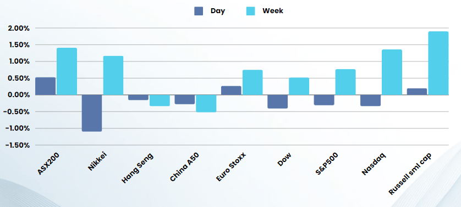The width and height of the screenshot is (461, 207).
Task: Click the Nikkei negative daily bar
Action: point(92,113)
